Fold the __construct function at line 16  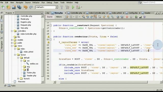tap(51, 25)
